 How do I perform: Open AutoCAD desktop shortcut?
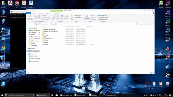10,4
